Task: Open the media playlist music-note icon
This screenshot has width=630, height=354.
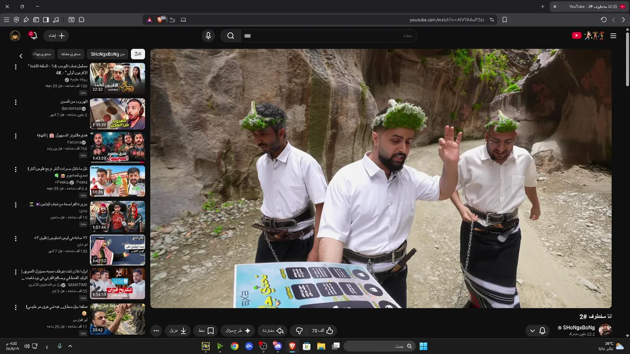Action: coord(56,20)
